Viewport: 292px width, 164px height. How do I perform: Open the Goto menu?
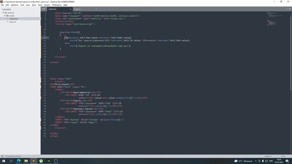34,5
